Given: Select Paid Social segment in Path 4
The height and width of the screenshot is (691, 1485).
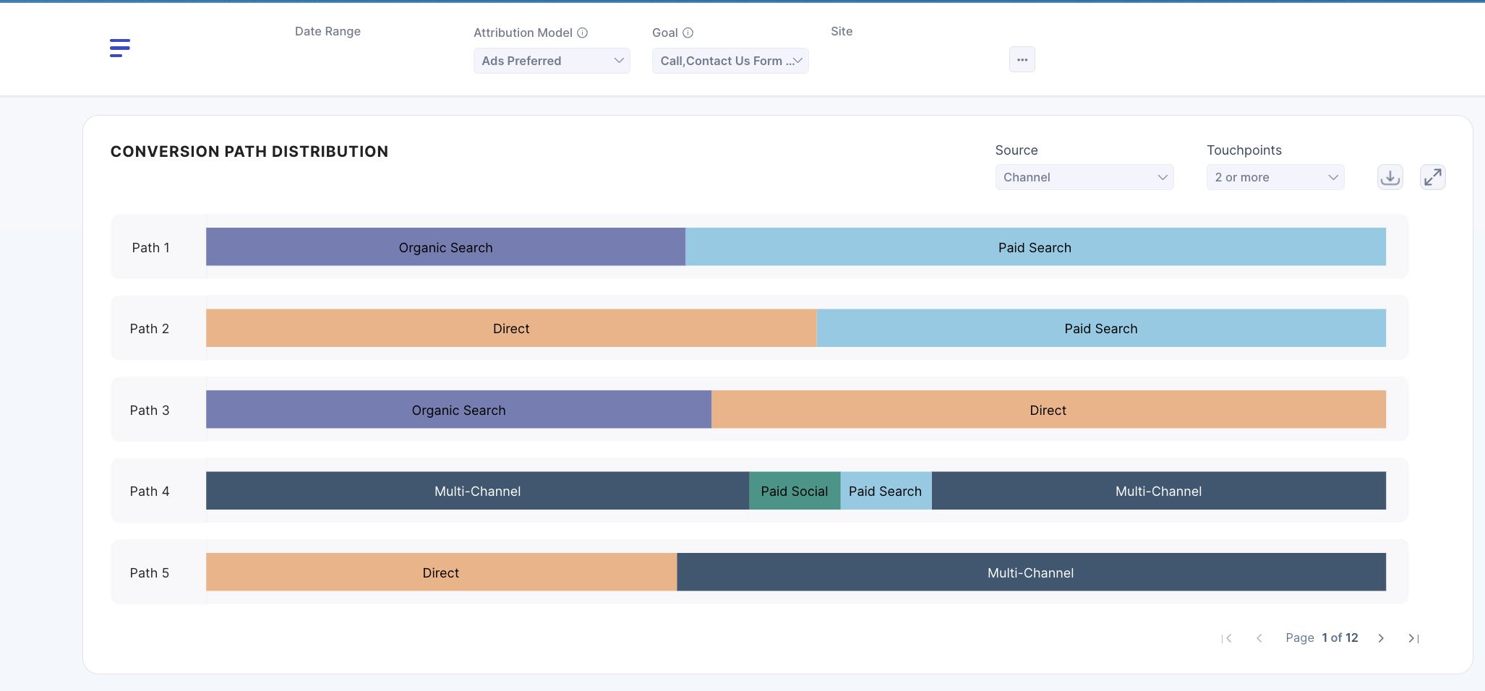Looking at the screenshot, I should click(794, 492).
